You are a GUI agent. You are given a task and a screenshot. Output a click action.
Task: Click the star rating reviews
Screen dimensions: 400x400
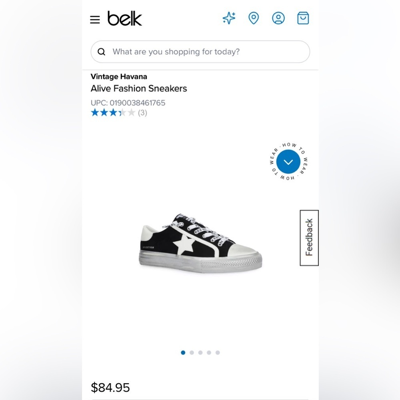coord(113,113)
